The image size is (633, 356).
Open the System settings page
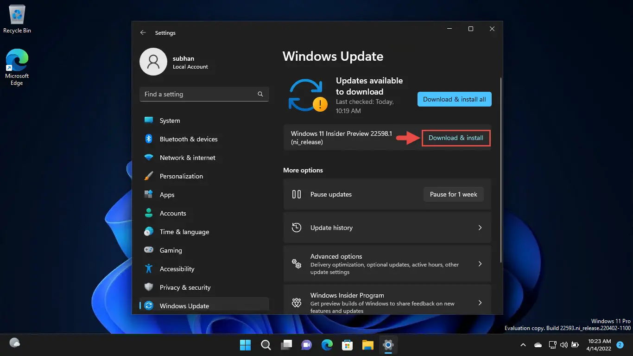[x=204, y=121]
